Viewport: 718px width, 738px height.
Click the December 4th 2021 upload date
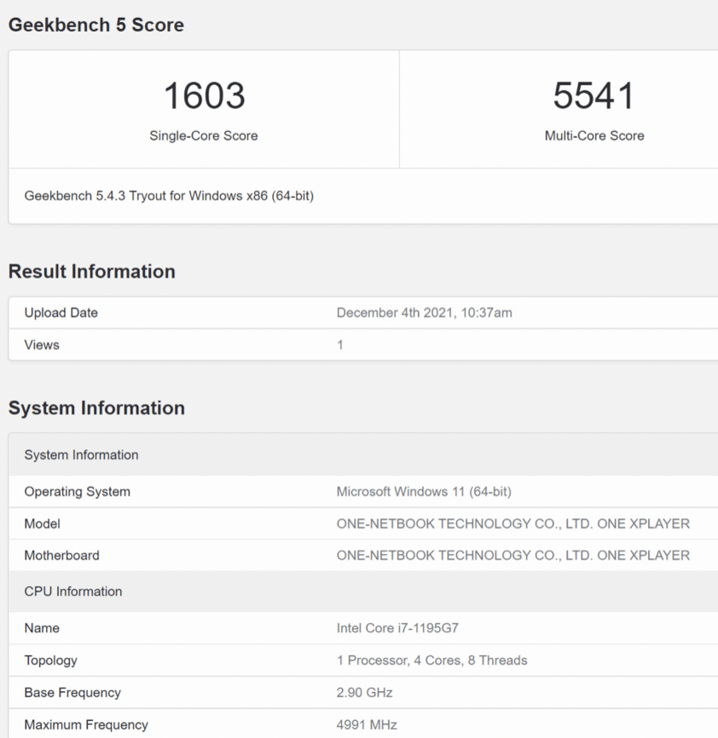(x=424, y=313)
